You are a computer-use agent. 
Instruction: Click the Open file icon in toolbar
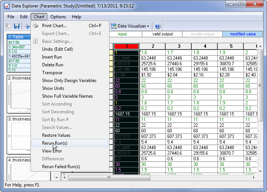point(9,26)
